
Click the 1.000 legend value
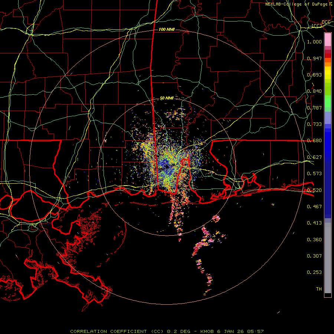[314, 42]
